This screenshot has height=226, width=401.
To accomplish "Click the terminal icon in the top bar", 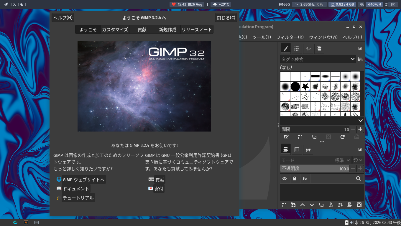I will pyautogui.click(x=14, y=4).
